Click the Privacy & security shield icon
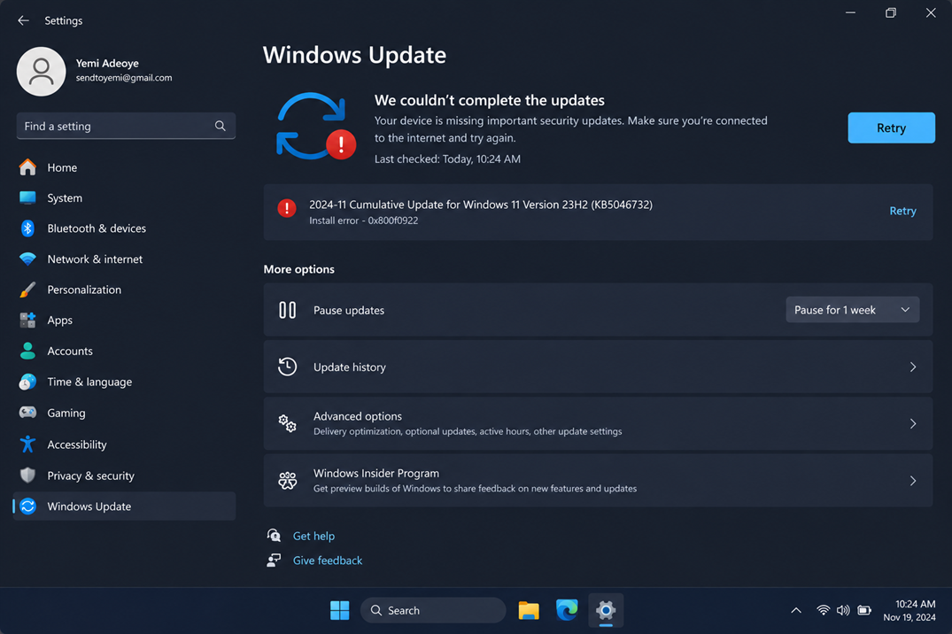This screenshot has width=952, height=634. pos(28,475)
